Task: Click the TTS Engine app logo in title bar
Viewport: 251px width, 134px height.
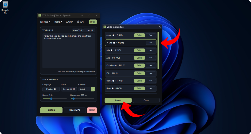Action: 39,15
